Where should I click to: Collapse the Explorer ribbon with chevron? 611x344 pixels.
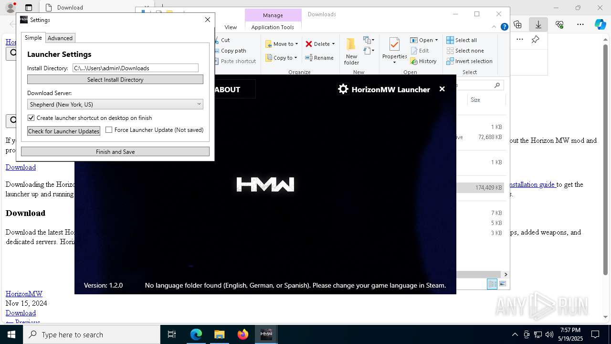[494, 27]
